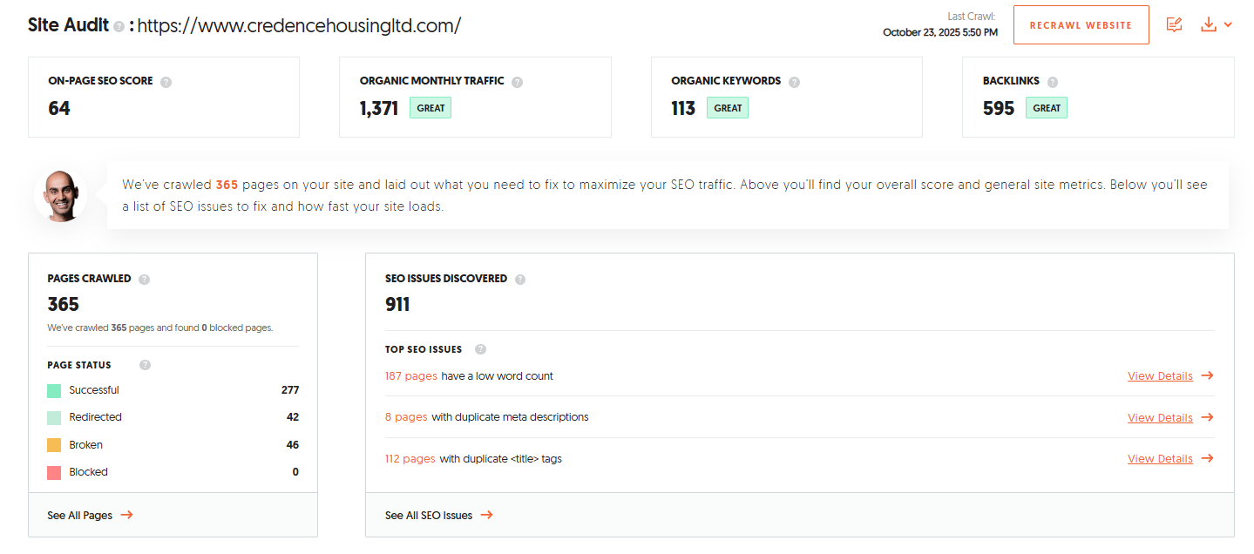Click help icon next to Organic Monthly Traffic
The height and width of the screenshot is (554, 1254).
517,82
